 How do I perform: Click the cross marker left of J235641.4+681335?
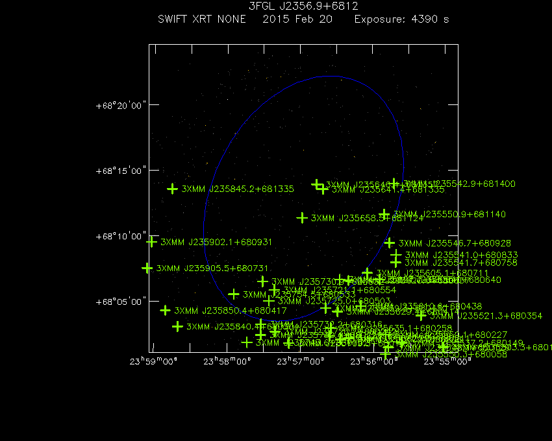[x=323, y=189]
